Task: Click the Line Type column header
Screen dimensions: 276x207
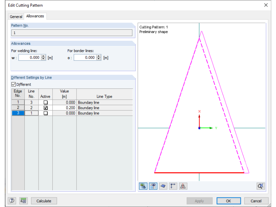Action: tap(104, 94)
